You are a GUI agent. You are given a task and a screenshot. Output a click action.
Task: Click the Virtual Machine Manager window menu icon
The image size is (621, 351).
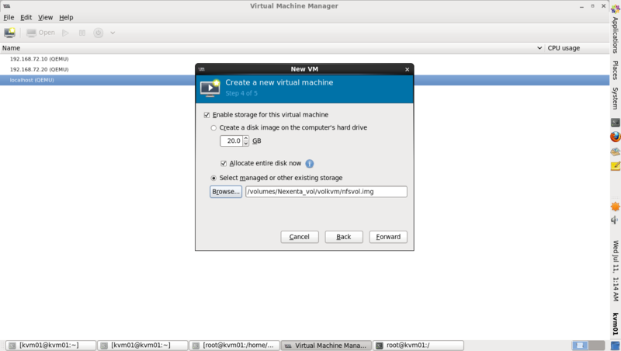click(x=7, y=6)
